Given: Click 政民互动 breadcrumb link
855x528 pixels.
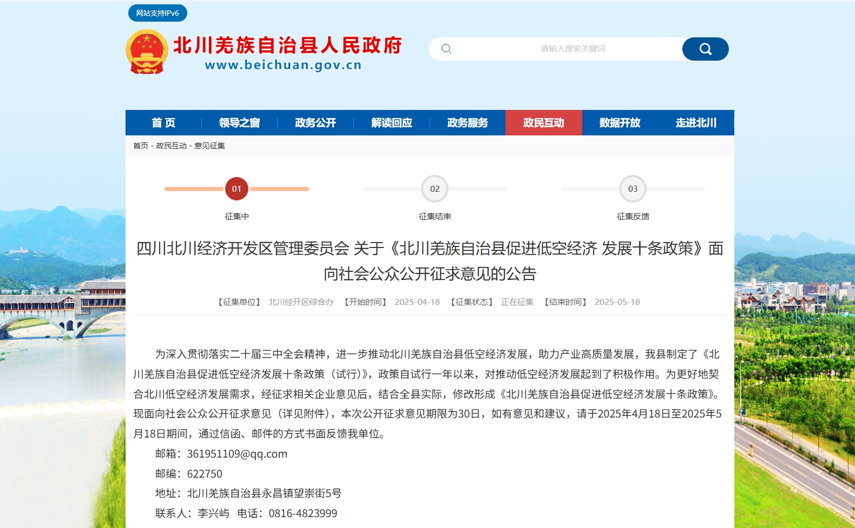Looking at the screenshot, I should coord(171,146).
